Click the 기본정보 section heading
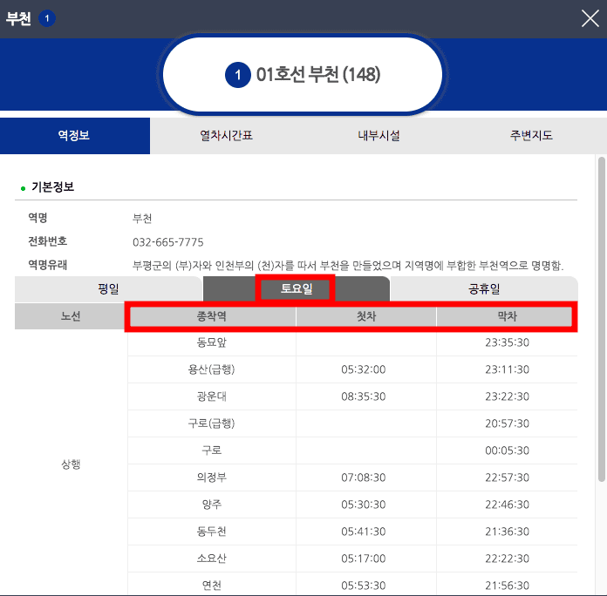 coord(52,187)
